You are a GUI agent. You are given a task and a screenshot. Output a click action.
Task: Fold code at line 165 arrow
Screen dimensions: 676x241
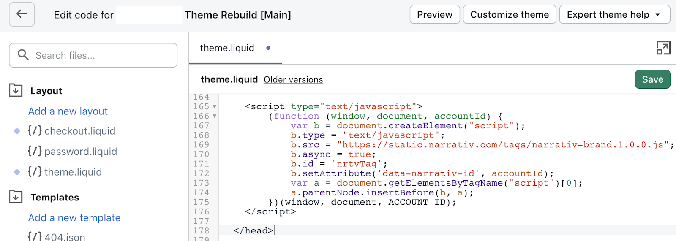tap(215, 107)
